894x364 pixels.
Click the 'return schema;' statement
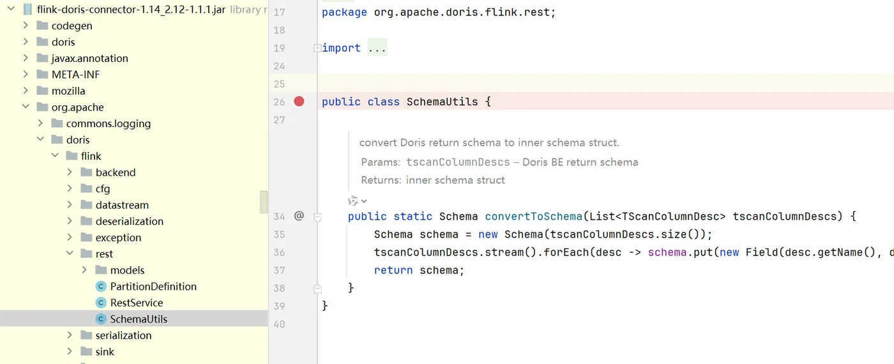pyautogui.click(x=419, y=270)
